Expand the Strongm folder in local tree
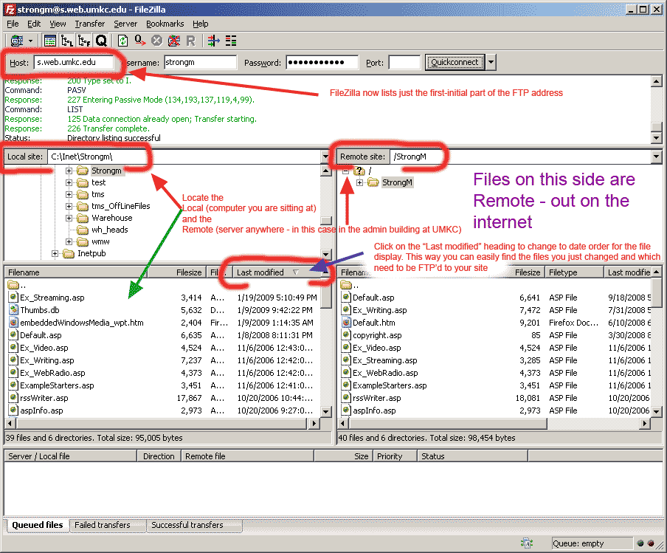This screenshot has width=667, height=553. 69,171
